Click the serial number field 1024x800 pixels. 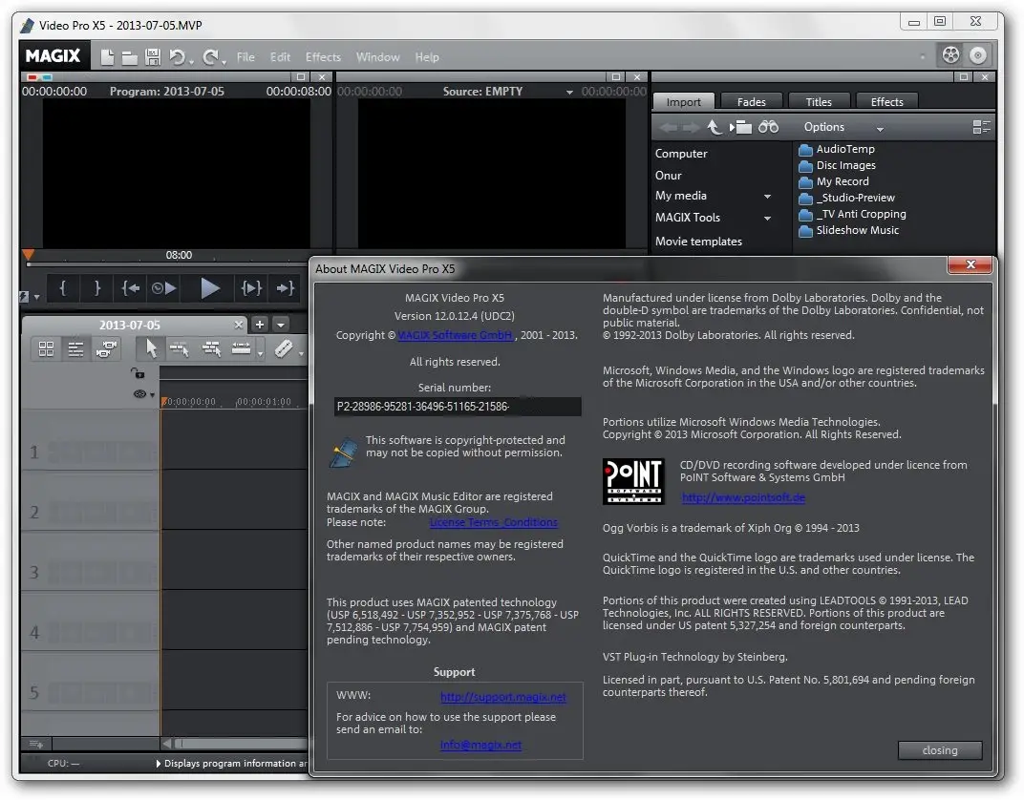458,407
